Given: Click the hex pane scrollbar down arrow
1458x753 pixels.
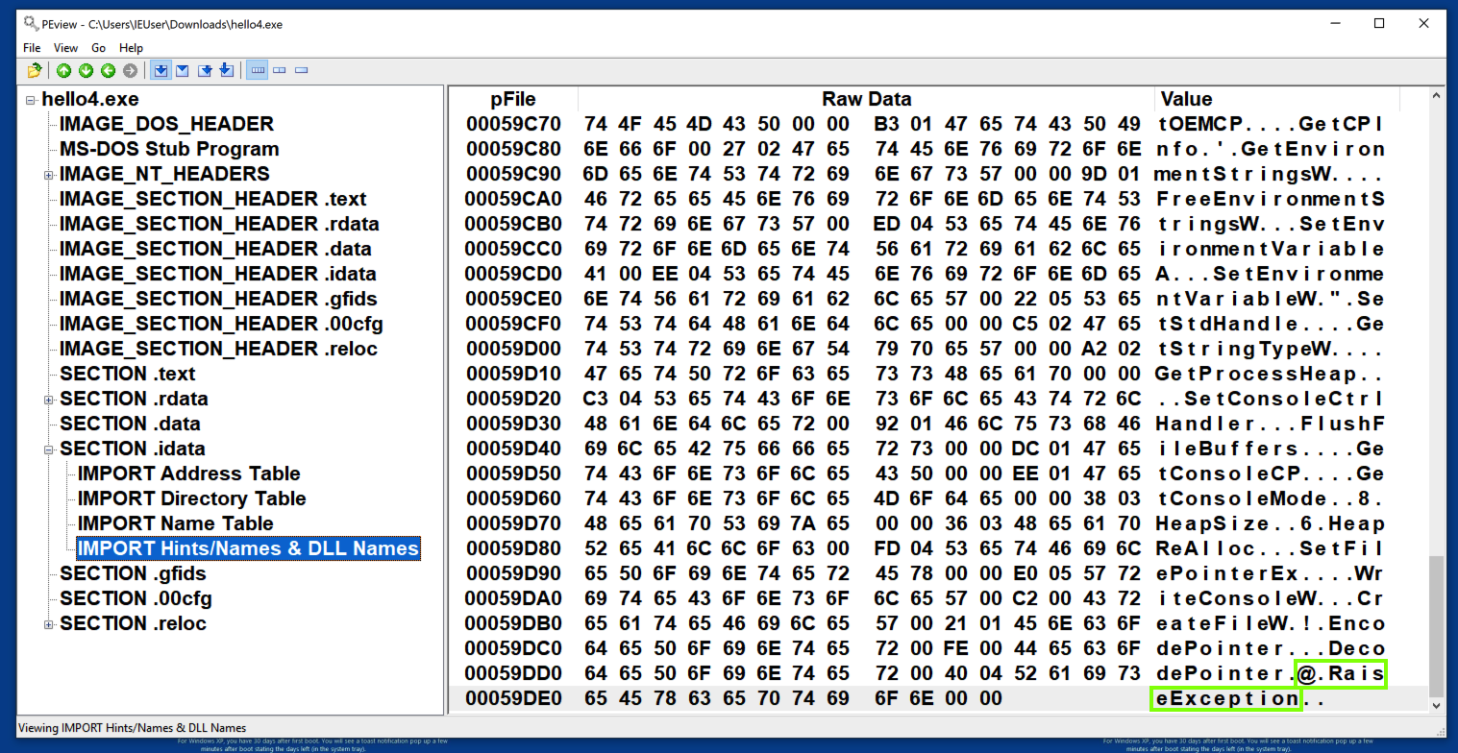Looking at the screenshot, I should tap(1437, 705).
